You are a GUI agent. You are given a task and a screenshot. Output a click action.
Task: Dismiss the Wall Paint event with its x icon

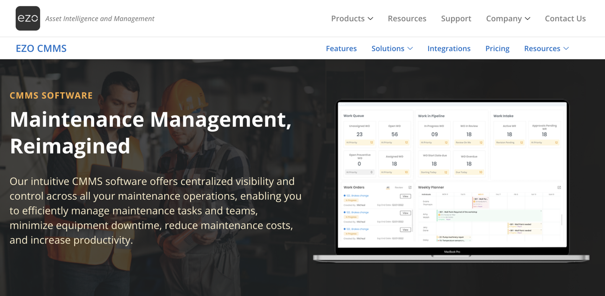(x=488, y=198)
